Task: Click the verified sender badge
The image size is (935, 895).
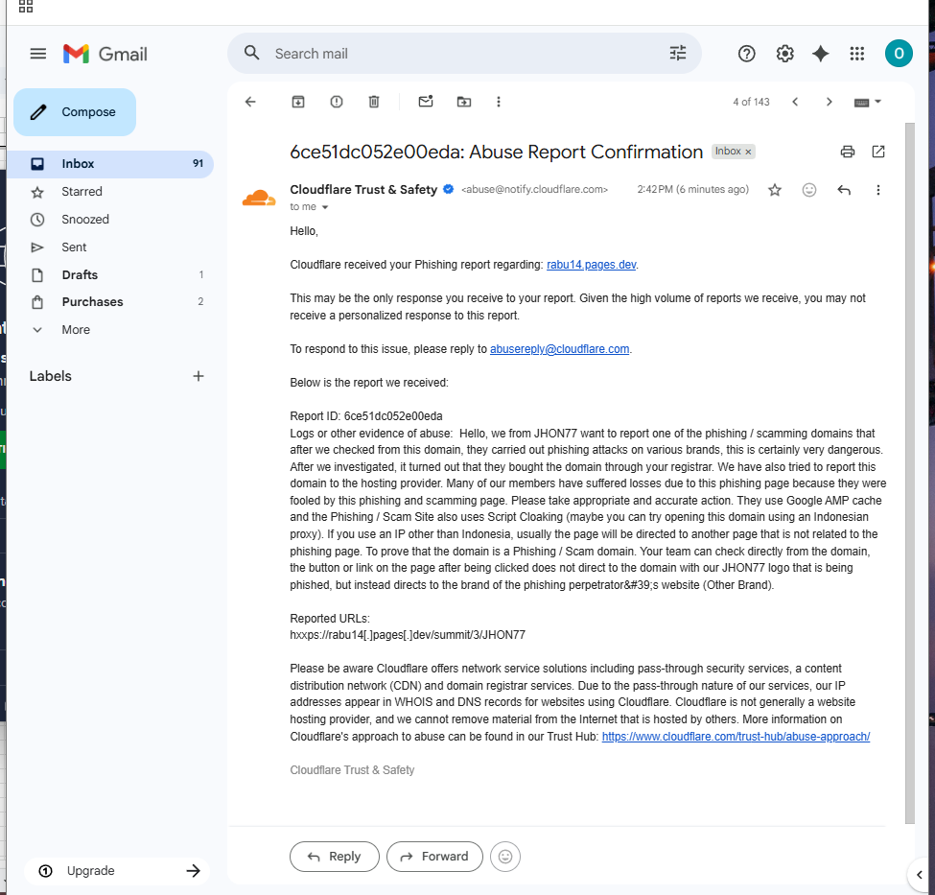Action: point(449,189)
